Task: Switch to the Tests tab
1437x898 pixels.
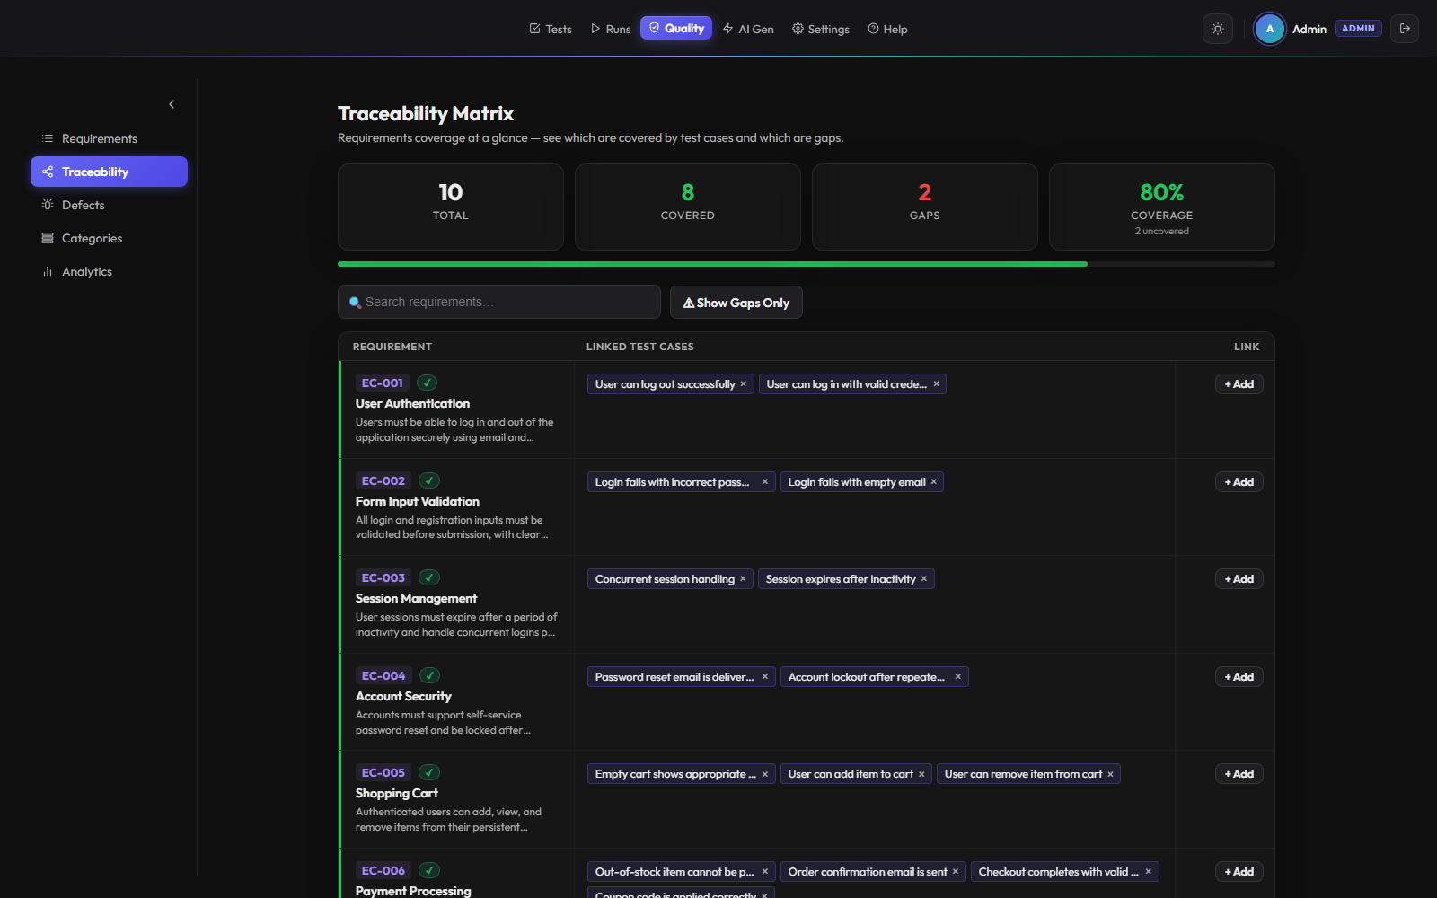Action: [x=551, y=29]
